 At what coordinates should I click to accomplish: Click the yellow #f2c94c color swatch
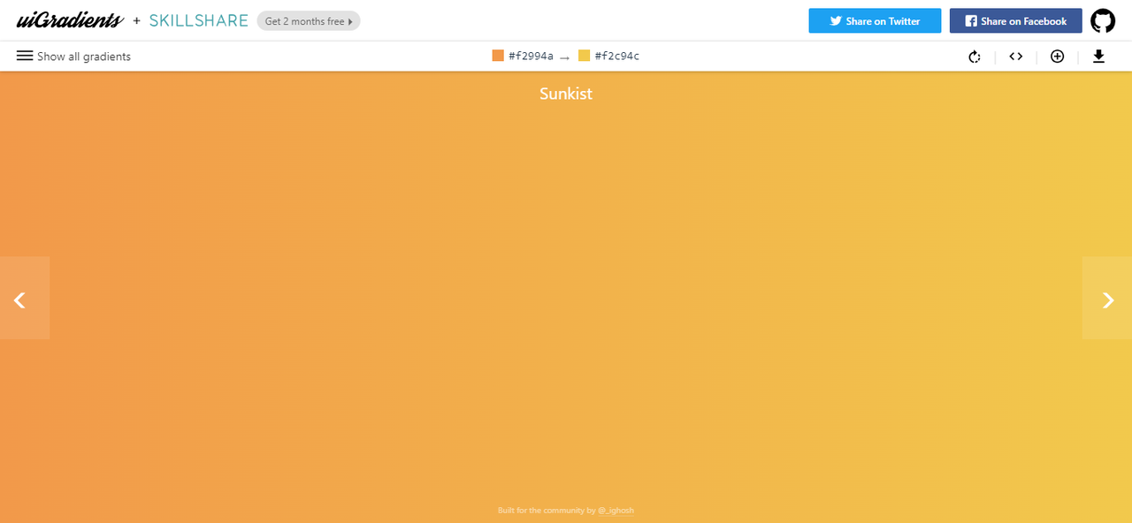pyautogui.click(x=584, y=56)
